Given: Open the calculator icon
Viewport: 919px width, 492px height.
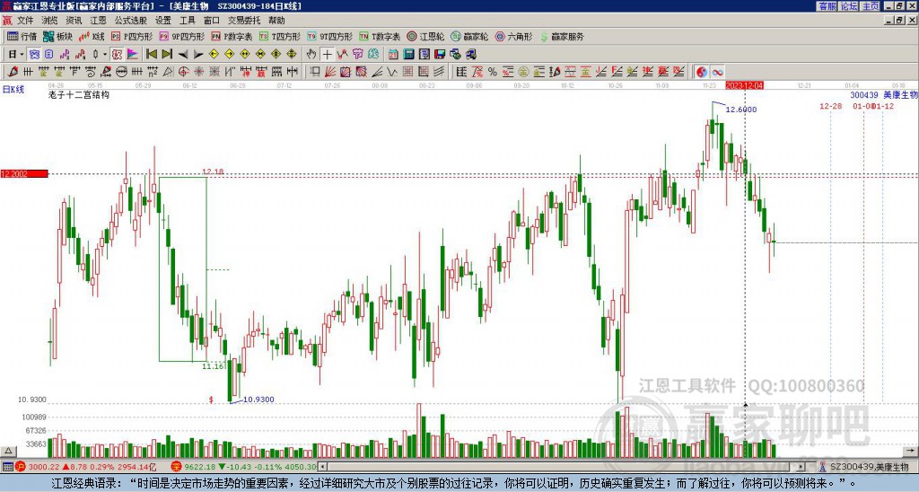Looking at the screenshot, I should click(x=408, y=55).
